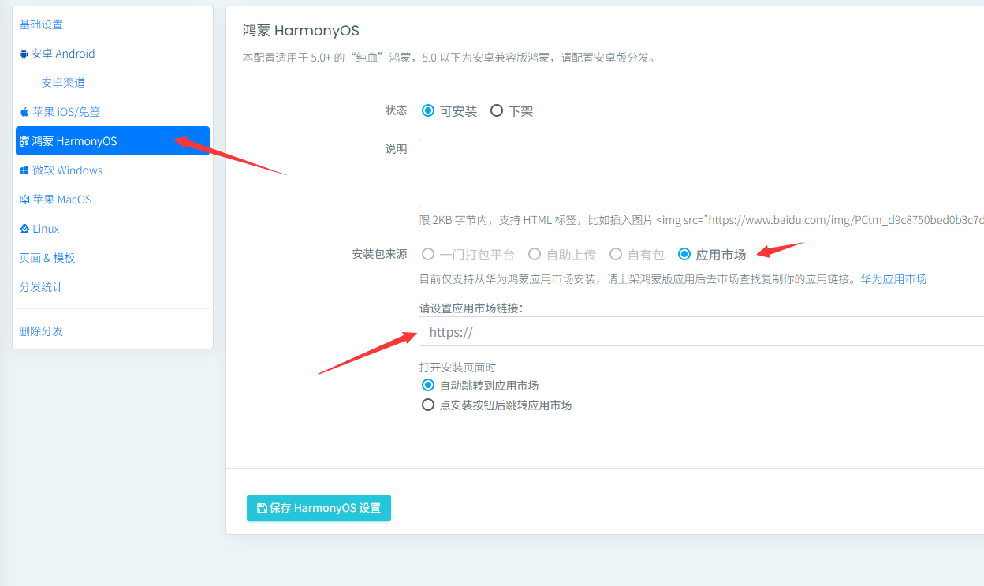
Task: Click the Android robot icon in sidebar
Action: 24,54
